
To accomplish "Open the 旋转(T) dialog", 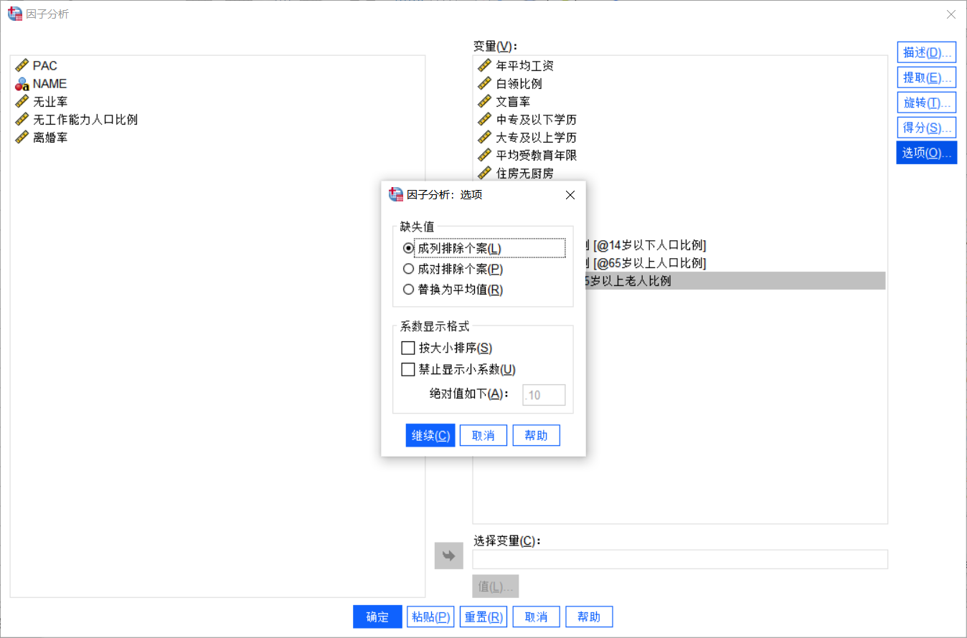I will click(x=925, y=102).
